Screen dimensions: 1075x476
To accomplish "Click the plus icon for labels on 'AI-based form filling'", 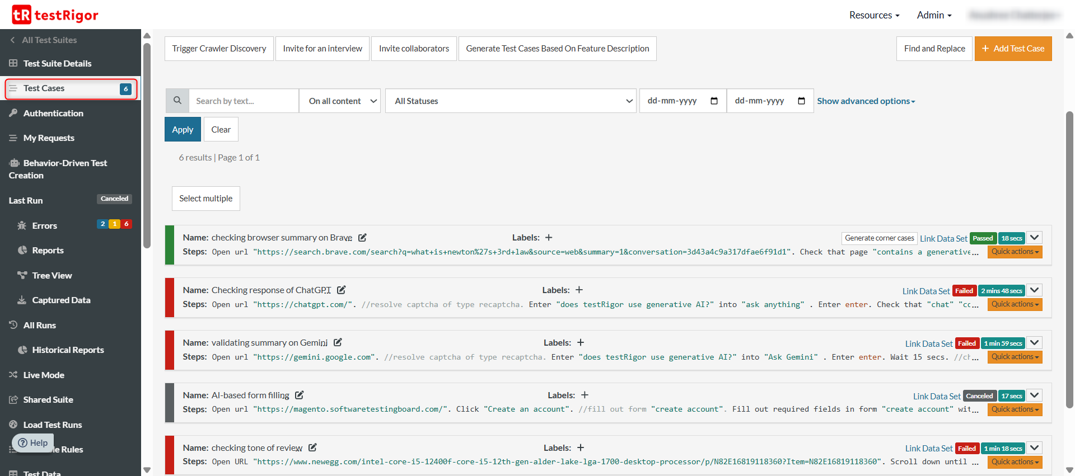I will point(585,395).
